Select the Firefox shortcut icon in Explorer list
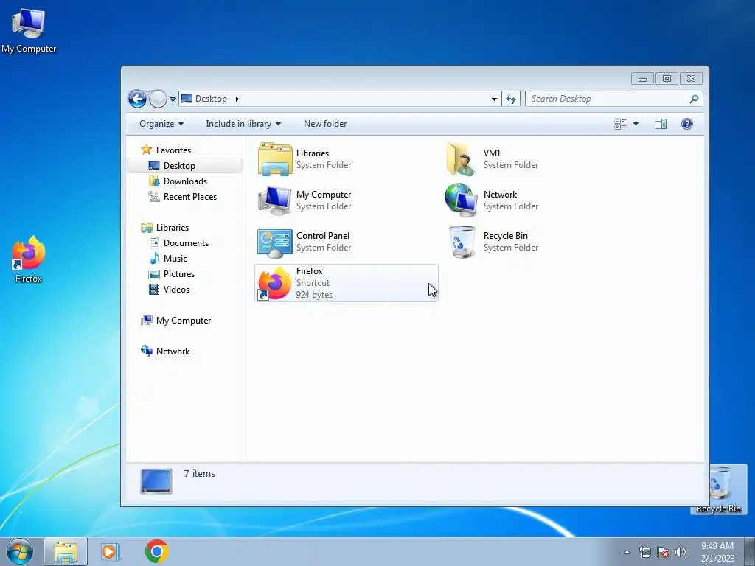755x566 pixels. [x=274, y=283]
